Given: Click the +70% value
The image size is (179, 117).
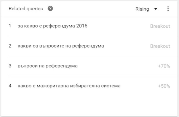Looking at the screenshot, I should click(x=164, y=66).
